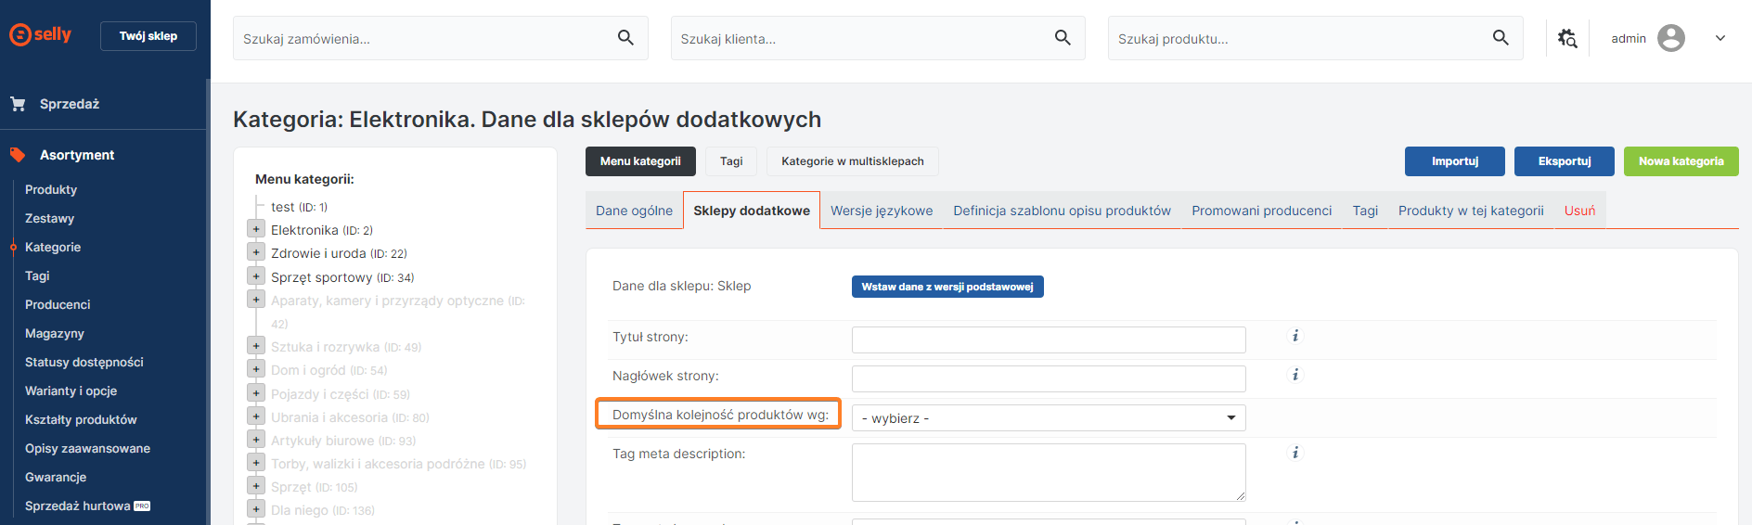This screenshot has height=525, width=1752.
Task: Expand the Sprzęt sportowy tree node
Action: (x=256, y=276)
